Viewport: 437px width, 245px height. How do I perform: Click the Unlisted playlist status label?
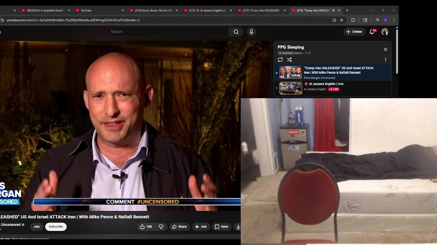click(285, 53)
